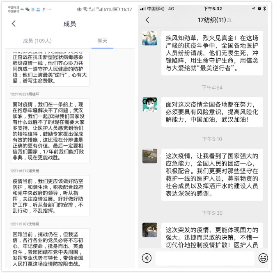Tap message bubble starting 疾风知劲草
The image size is (273, 273).
tap(212, 53)
